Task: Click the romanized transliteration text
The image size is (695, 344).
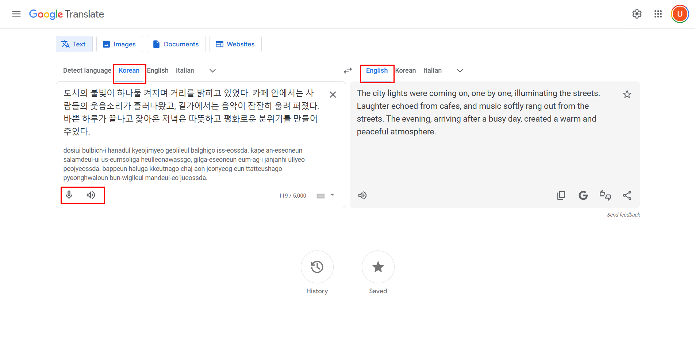Action: (x=184, y=164)
